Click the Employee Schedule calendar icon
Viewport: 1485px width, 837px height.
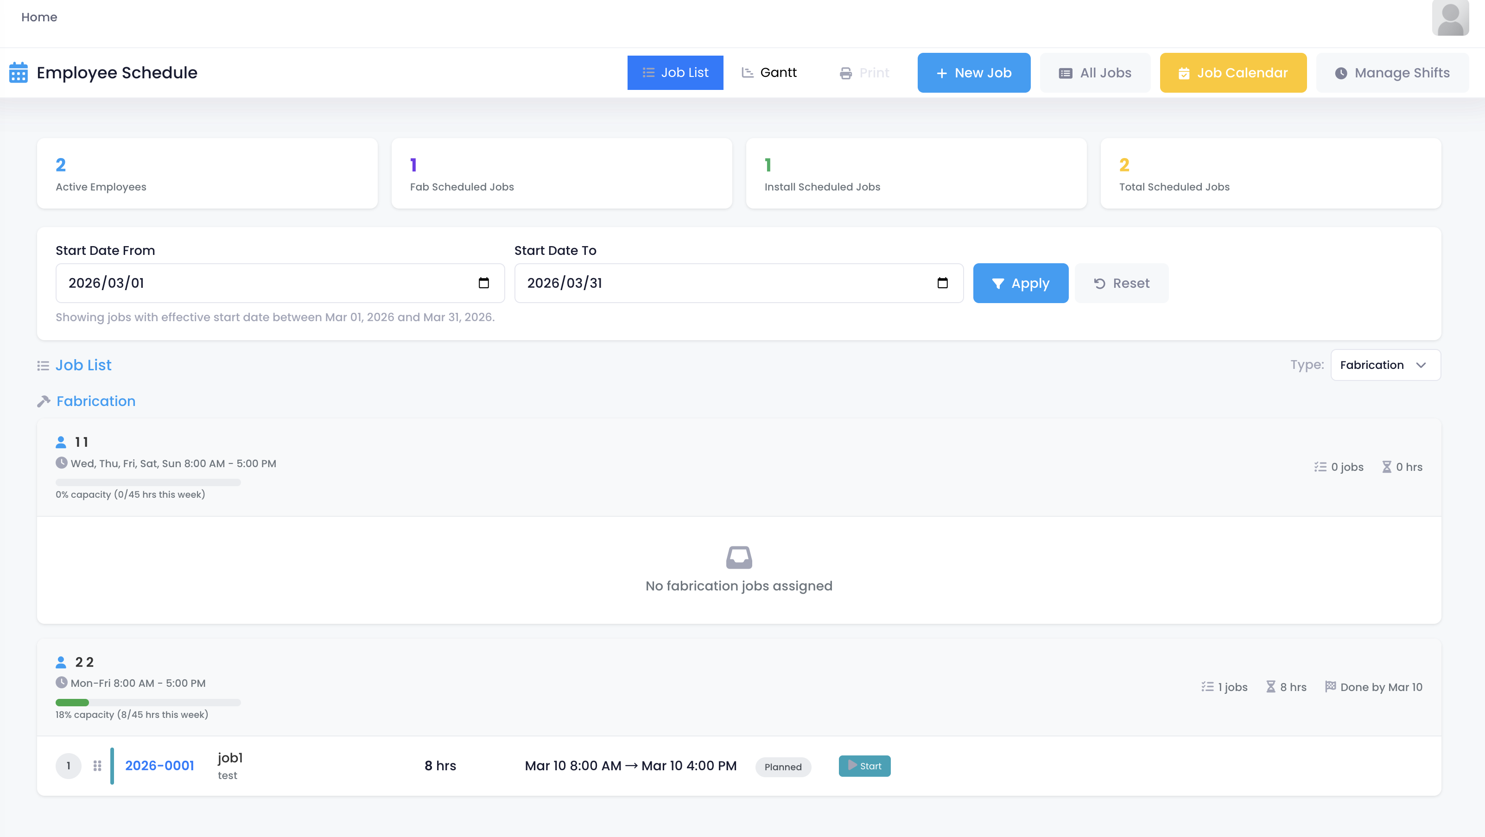[x=19, y=73]
